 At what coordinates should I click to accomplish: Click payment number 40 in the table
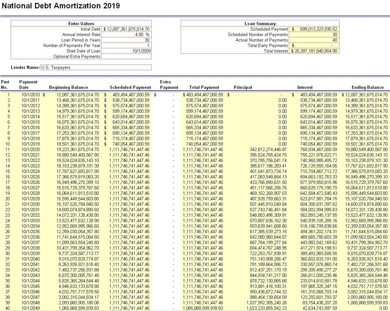coord(8,308)
